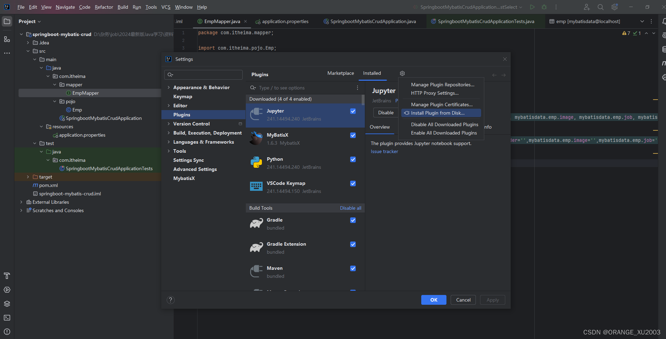Expand Build, Execution, Deployment category
The width and height of the screenshot is (666, 339).
[x=168, y=133]
